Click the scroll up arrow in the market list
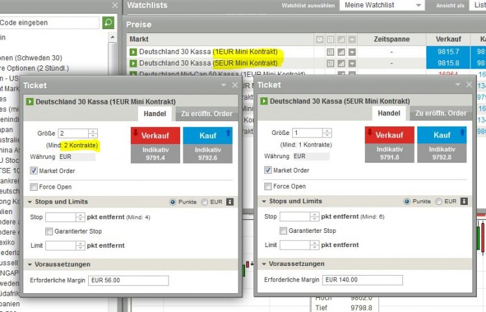Image resolution: width=486 pixels, height=312 pixels. point(113,37)
